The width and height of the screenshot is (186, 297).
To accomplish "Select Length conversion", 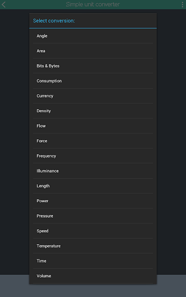I will point(93,186).
